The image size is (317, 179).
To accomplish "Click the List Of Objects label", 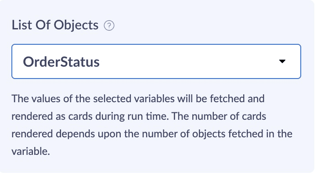I will 55,25.
